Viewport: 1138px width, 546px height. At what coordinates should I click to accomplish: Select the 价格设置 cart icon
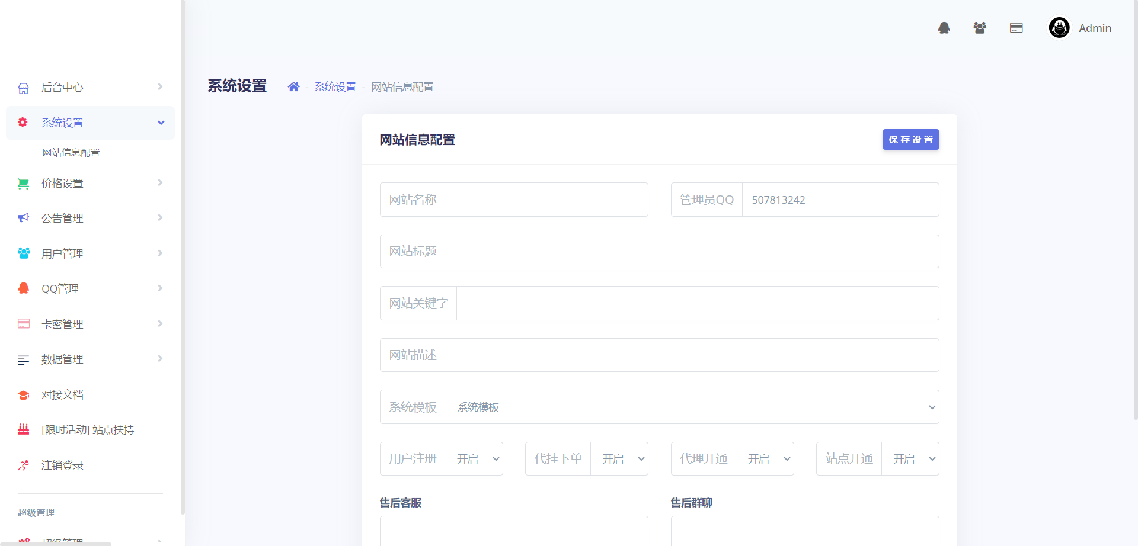pos(24,184)
